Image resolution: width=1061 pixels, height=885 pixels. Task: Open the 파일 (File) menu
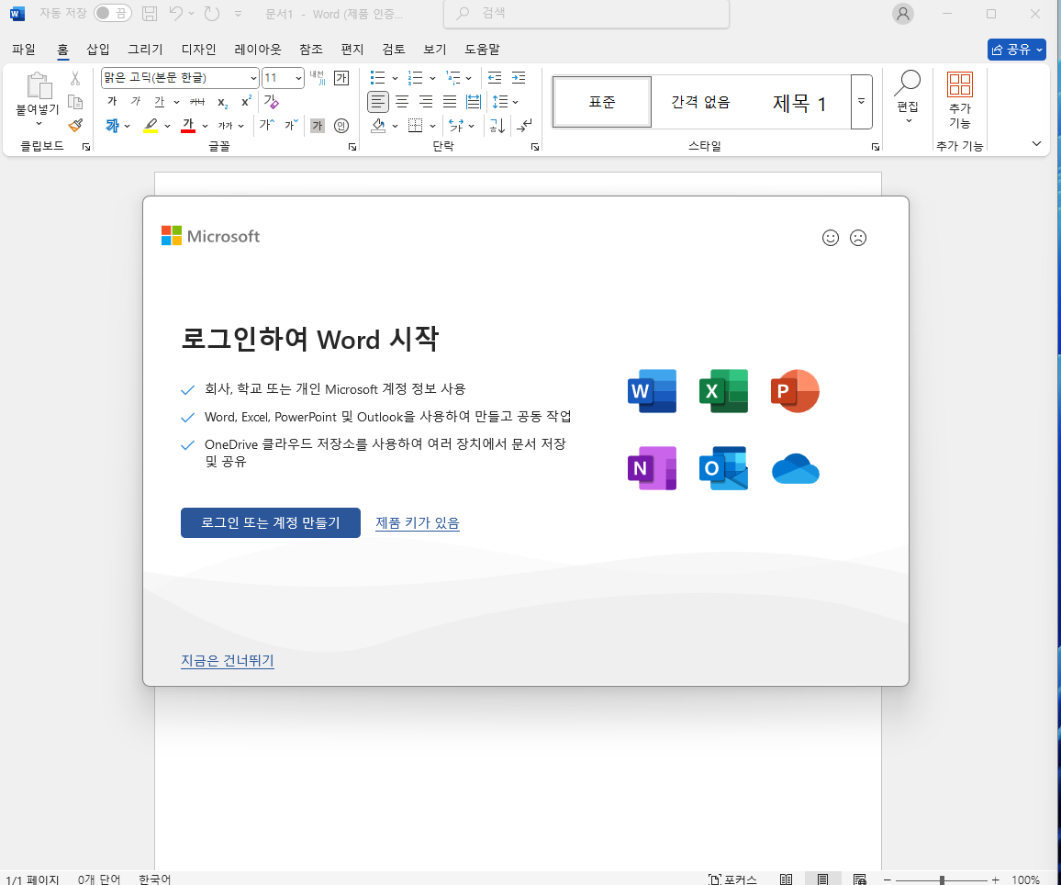(24, 50)
